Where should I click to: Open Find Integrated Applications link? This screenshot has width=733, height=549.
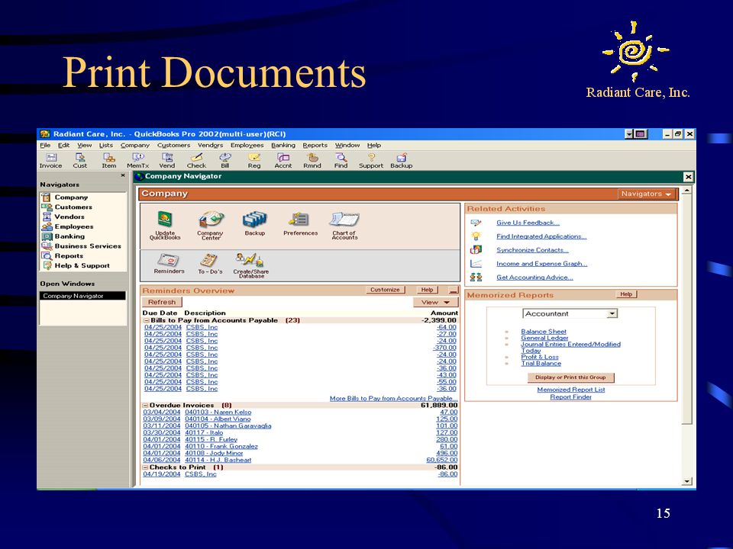pos(541,236)
